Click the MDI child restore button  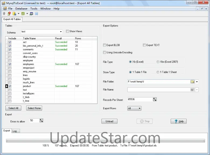tap(202, 9)
